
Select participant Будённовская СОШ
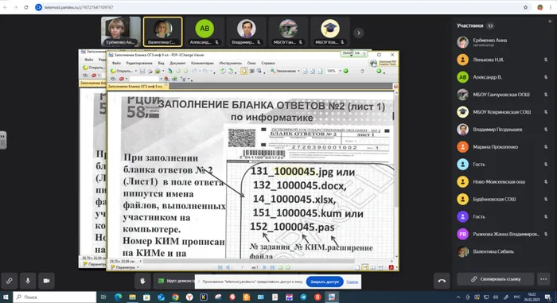click(503, 199)
